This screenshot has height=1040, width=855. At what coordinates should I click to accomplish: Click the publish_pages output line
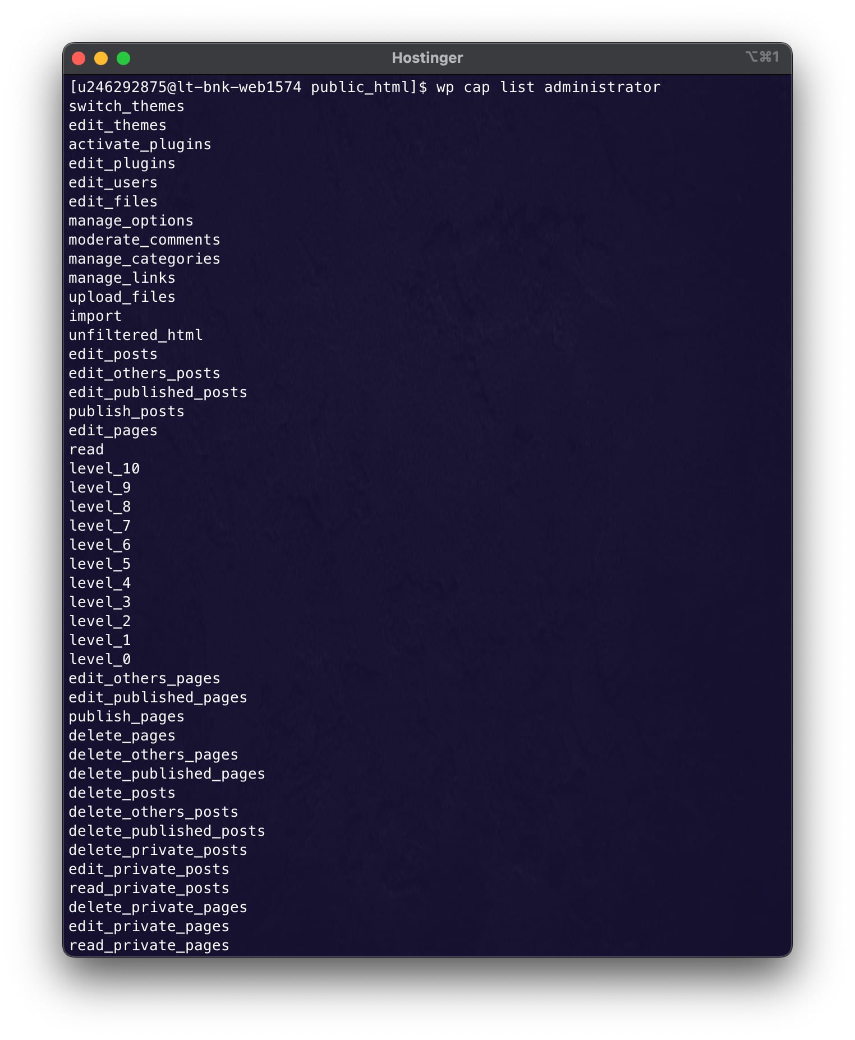click(126, 717)
